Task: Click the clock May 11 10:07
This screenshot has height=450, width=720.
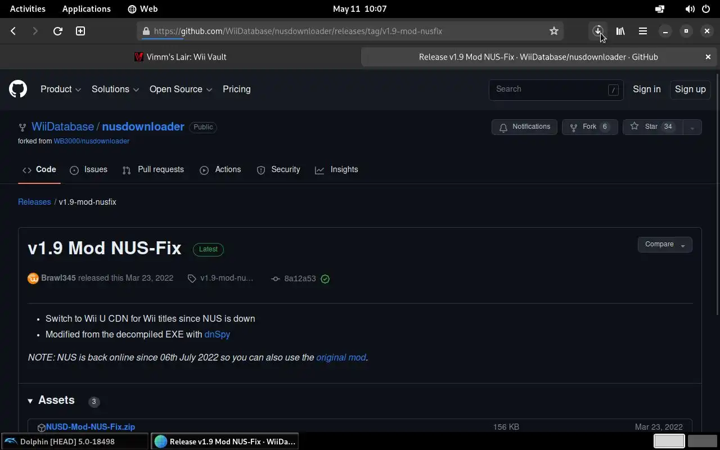Action: coord(359,9)
